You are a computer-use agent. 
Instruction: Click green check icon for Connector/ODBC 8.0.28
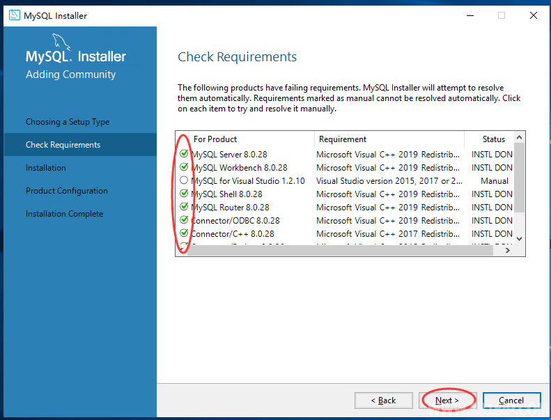point(184,219)
